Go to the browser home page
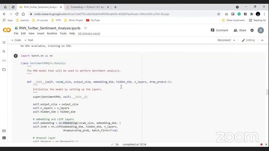 click(x=23, y=14)
